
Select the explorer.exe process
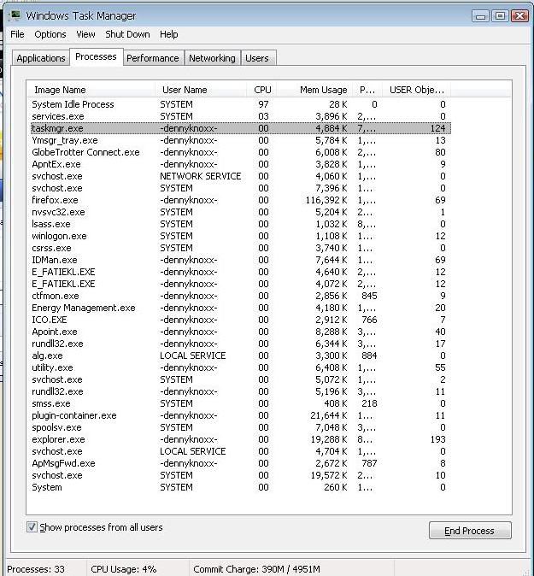pos(241,439)
